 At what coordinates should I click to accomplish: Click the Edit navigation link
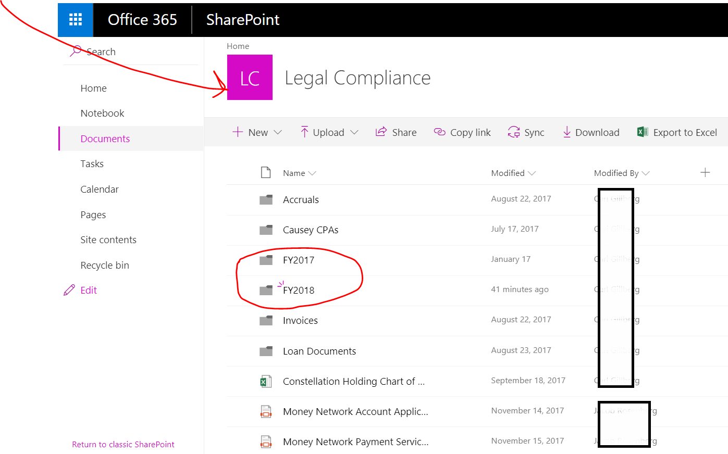tap(89, 290)
